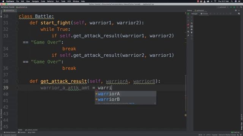Click the Battle breadcrumb
The width and height of the screenshot is (243, 136).
(20, 130)
